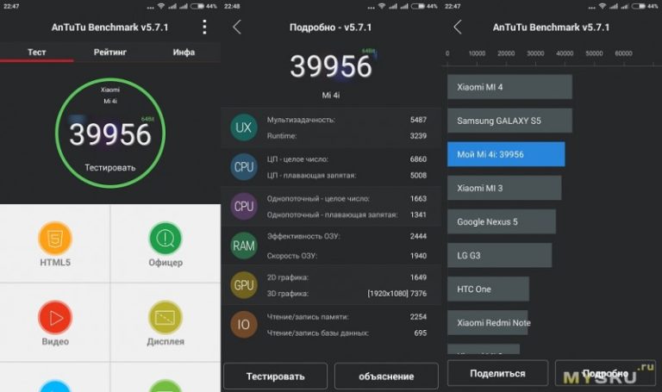Select the RAM score icon
This screenshot has width=662, height=392.
244,246
